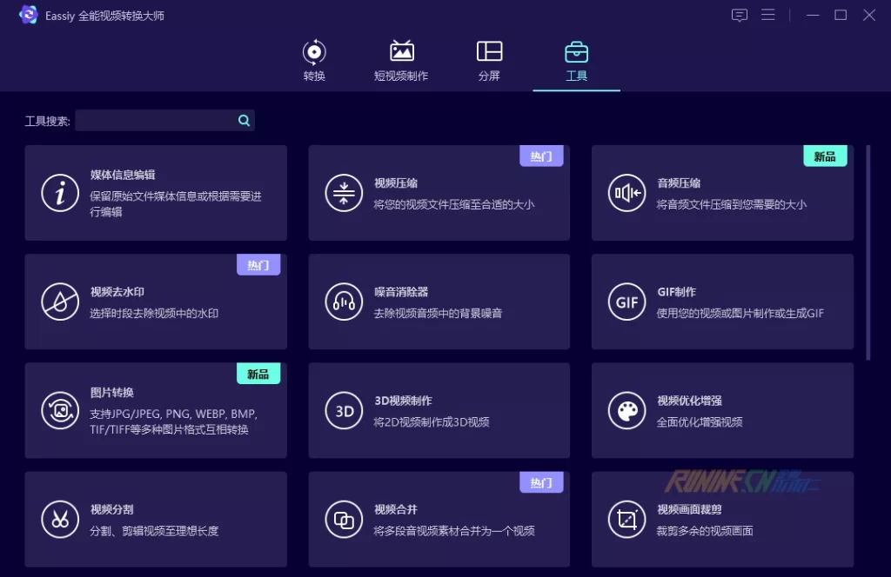Click the feedback message icon in title bar

740,15
